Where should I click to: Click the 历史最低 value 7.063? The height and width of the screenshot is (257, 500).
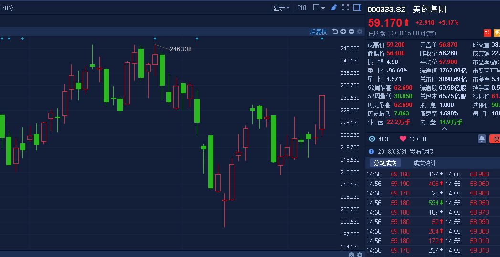point(401,113)
